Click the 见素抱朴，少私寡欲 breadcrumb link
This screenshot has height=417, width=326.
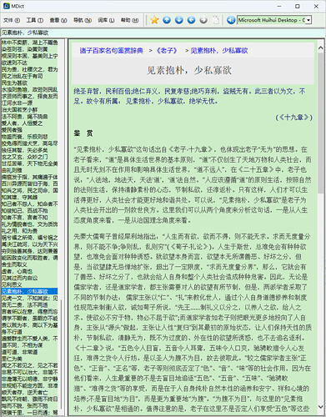pos(219,51)
